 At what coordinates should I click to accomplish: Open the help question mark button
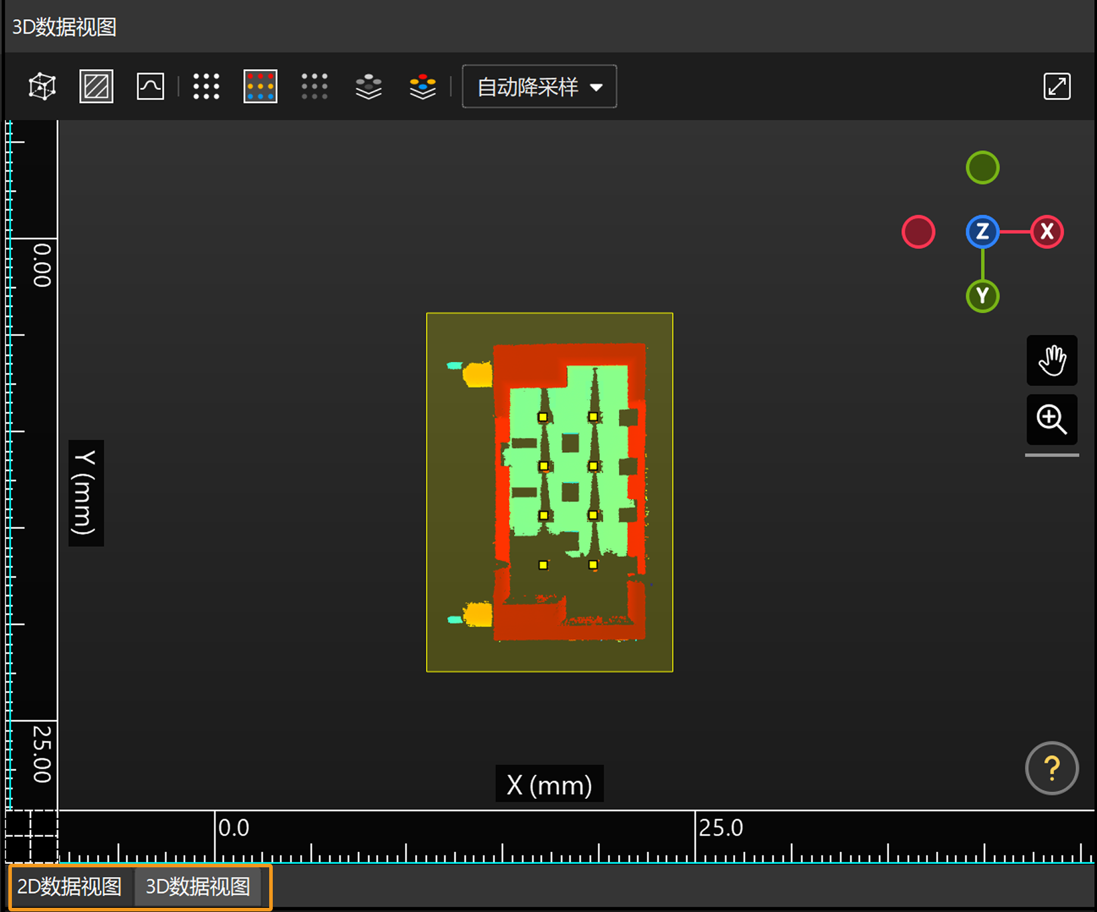[x=1051, y=768]
